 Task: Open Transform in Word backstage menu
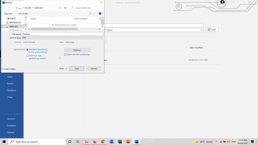pos(12,90)
